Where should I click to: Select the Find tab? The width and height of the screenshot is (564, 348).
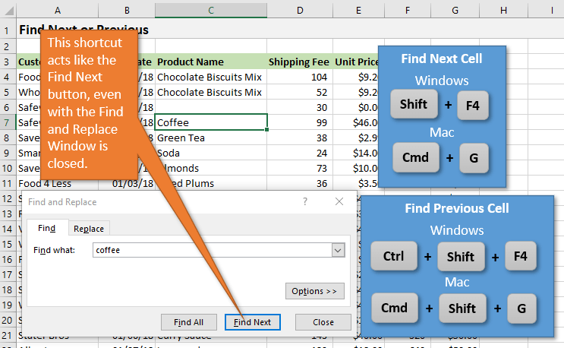pyautogui.click(x=47, y=228)
